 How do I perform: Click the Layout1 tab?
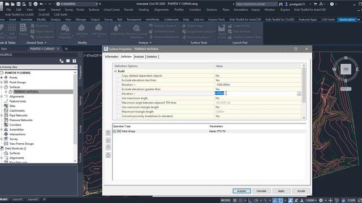coord(18,199)
